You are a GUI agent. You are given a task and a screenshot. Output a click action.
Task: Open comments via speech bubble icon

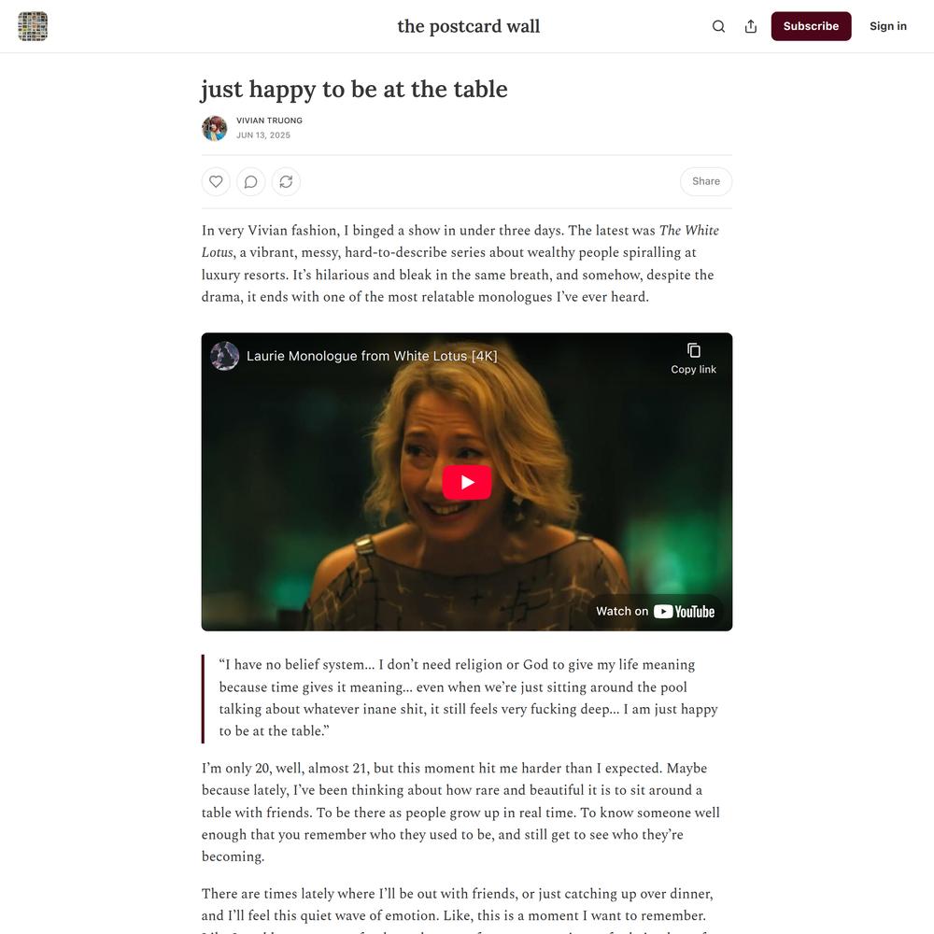coord(250,182)
